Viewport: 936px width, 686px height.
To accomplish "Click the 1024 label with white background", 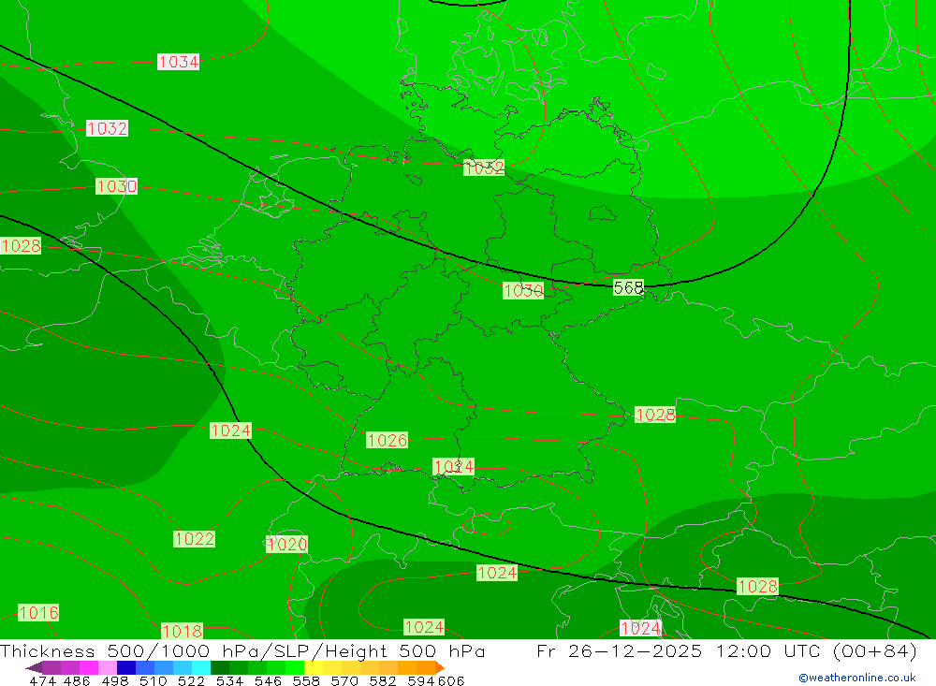I will (x=640, y=628).
